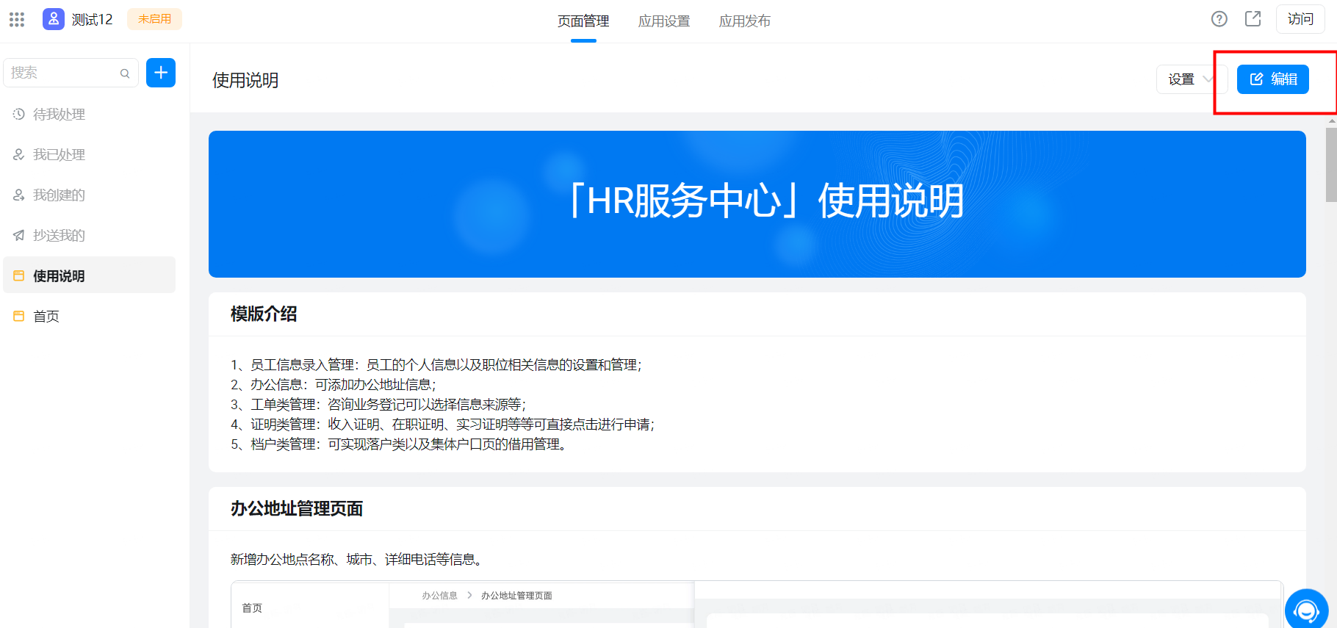Click the app name 测试12
The height and width of the screenshot is (628, 1337).
[93, 19]
